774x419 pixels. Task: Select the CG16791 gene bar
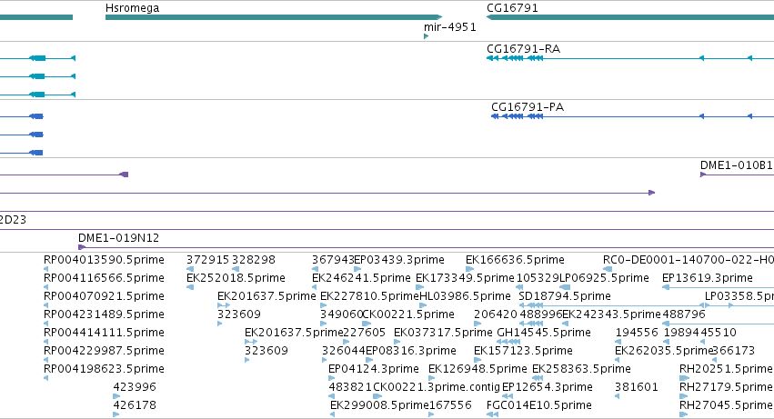(630, 17)
